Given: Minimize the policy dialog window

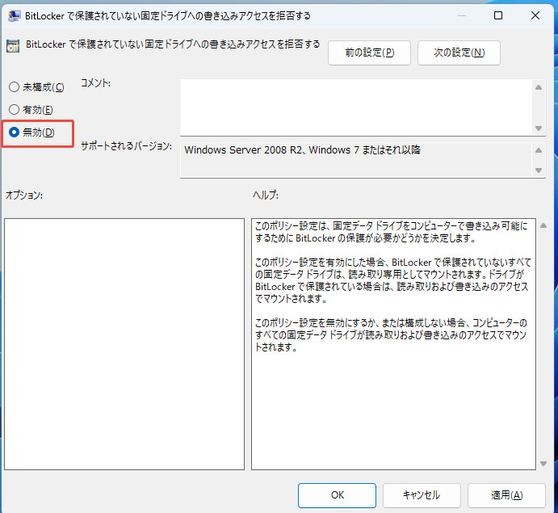Looking at the screenshot, I should [462, 15].
